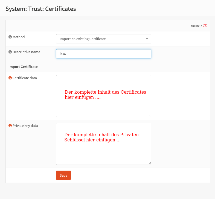Click the Descriptive name field label
The width and height of the screenshot is (215, 199).
[26, 52]
